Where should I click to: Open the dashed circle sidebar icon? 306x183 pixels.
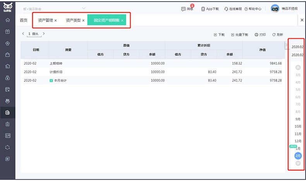coord(8,147)
